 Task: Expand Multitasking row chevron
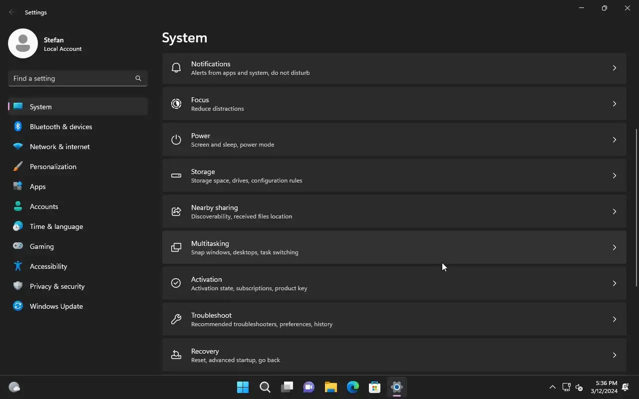(615, 247)
